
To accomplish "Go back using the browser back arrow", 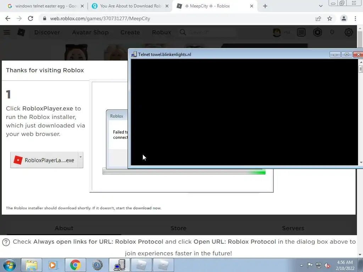I will 8,18.
